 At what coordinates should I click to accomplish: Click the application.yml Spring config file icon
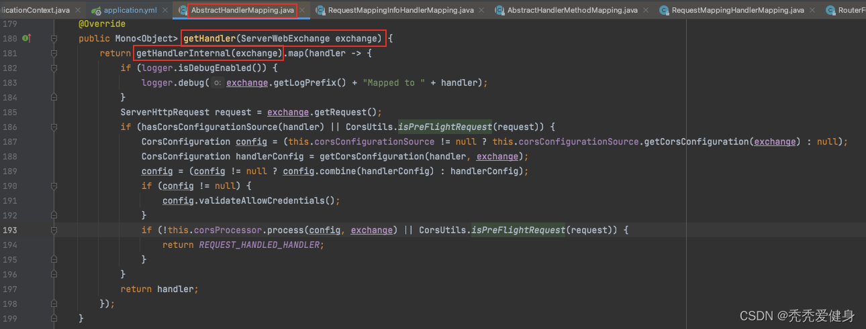point(97,11)
